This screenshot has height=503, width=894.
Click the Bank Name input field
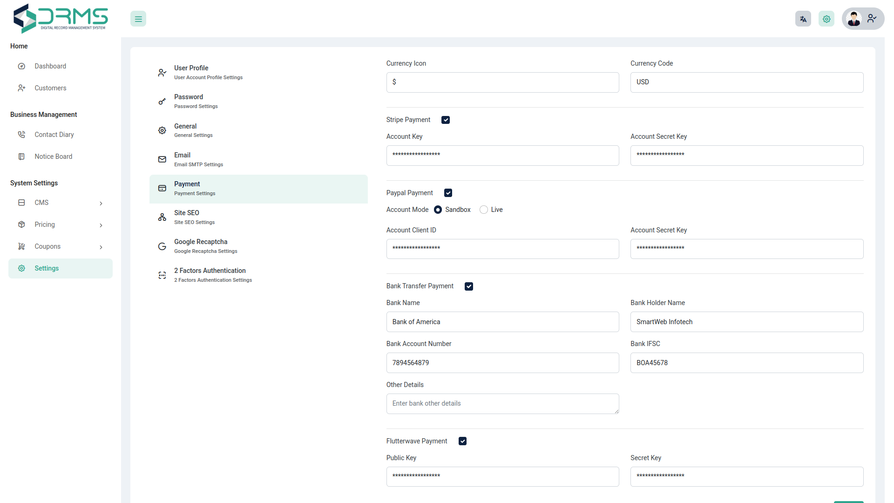point(502,322)
